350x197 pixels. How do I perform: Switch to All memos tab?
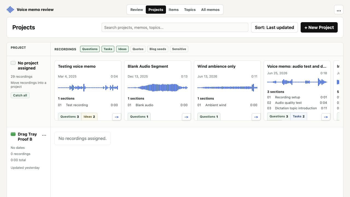(x=210, y=10)
